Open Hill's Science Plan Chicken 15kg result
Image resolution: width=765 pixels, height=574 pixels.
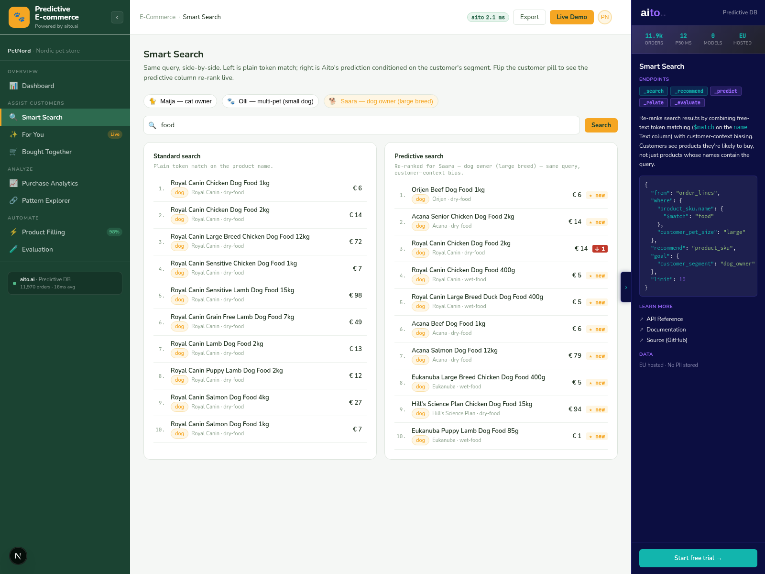[501, 409]
